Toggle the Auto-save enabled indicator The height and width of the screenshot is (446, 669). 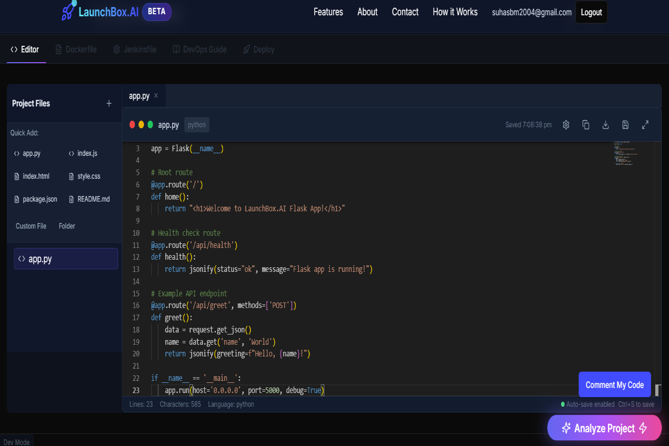(x=590, y=404)
